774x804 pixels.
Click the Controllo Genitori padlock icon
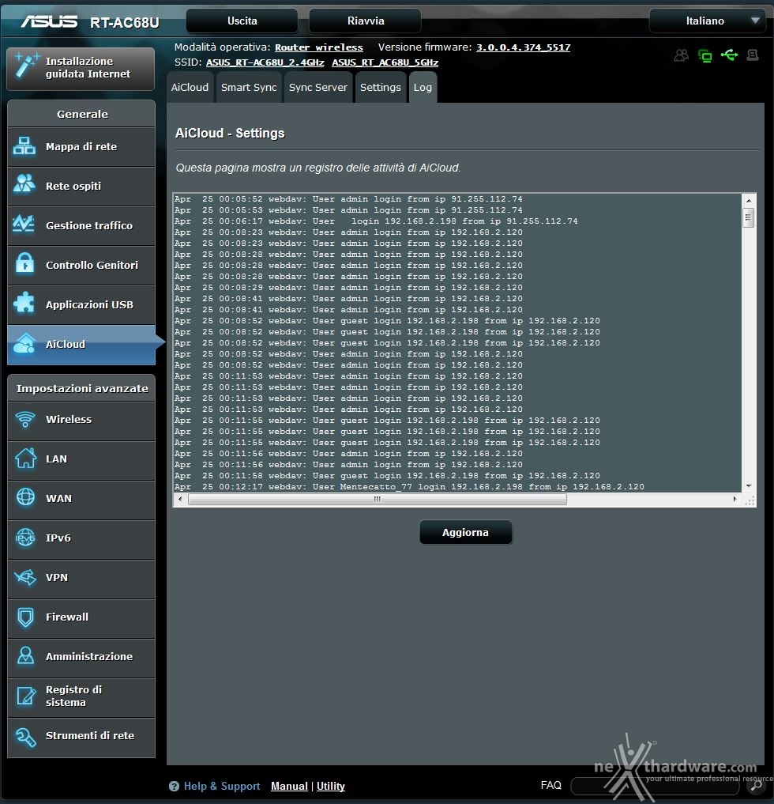click(x=24, y=263)
